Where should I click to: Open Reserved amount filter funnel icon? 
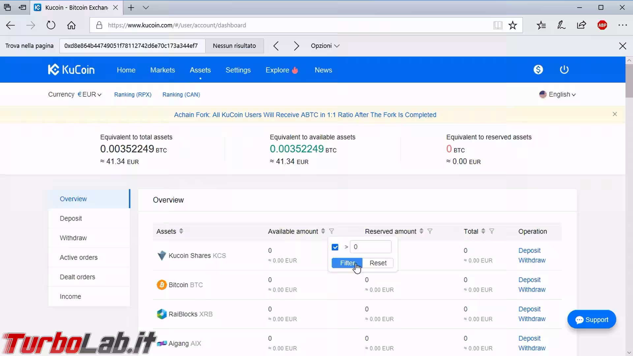pyautogui.click(x=430, y=231)
